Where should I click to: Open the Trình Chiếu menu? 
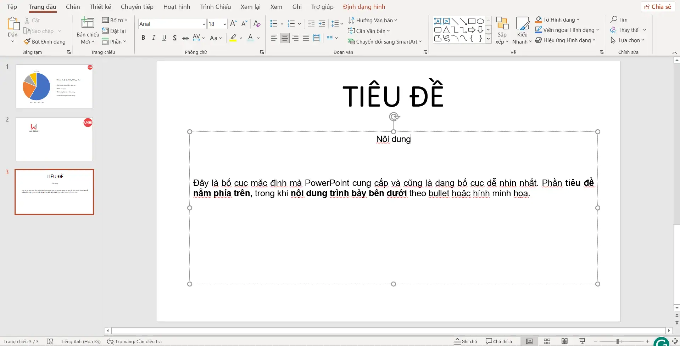pos(215,6)
